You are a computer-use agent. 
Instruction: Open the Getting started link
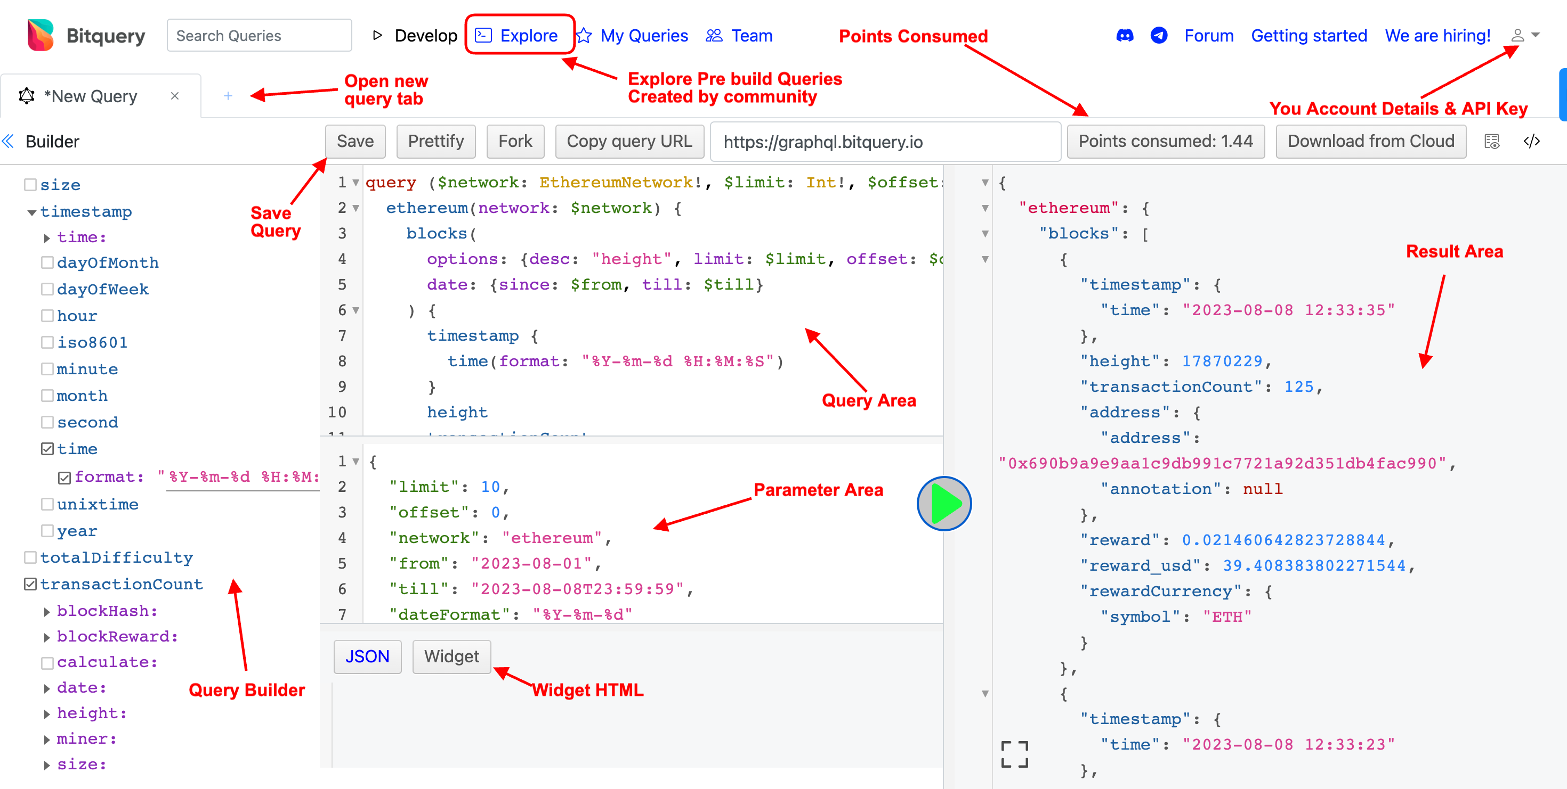click(1309, 36)
